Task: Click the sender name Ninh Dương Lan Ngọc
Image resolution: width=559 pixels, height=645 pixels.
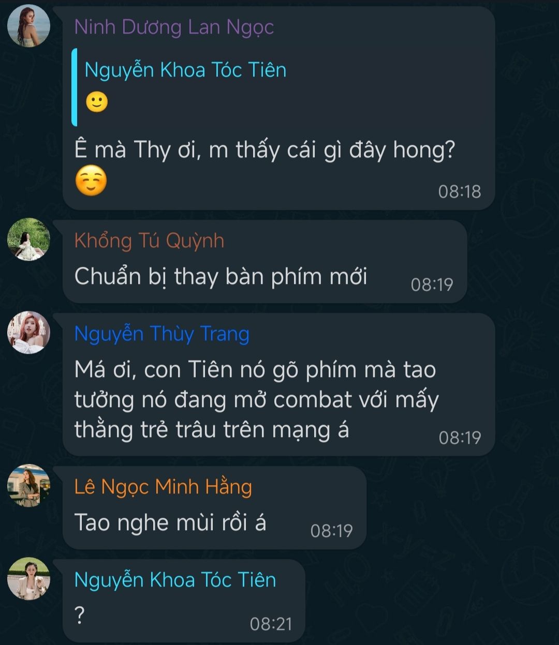Action: [x=174, y=27]
